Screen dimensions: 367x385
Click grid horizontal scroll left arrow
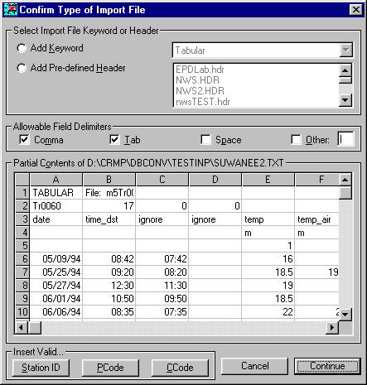22,328
